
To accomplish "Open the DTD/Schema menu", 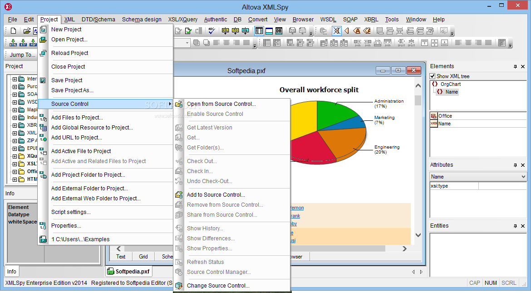I will [x=98, y=20].
